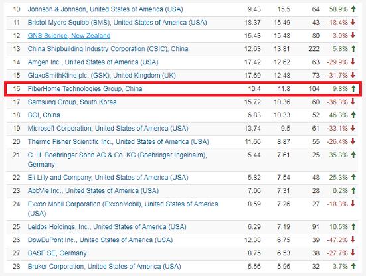Viewport: 366px width, 276px height.
Task: Open Exxon Mobil Corporation entry
Action: 123,208
